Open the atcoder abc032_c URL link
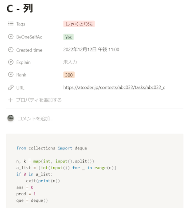Viewport: 194px width, 208px height. (114, 87)
